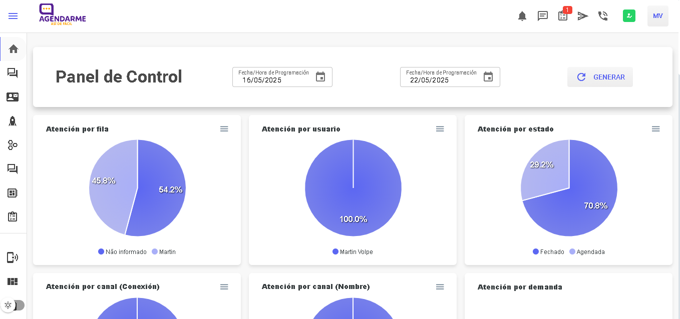The height and width of the screenshot is (319, 680).
Task: Go to Home in the sidebar
Action: pos(14,49)
